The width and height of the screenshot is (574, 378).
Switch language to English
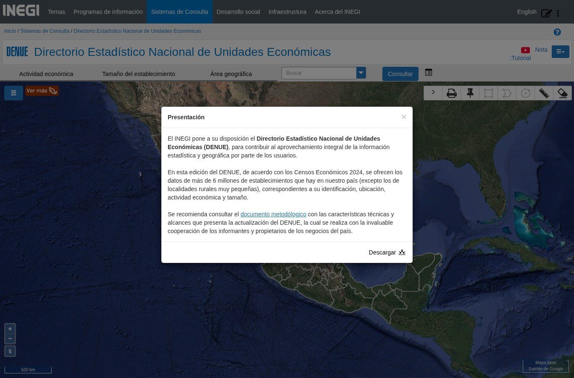(527, 12)
